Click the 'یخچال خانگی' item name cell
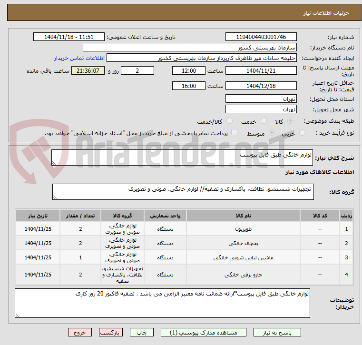362x345 pixels. pyautogui.click(x=244, y=243)
